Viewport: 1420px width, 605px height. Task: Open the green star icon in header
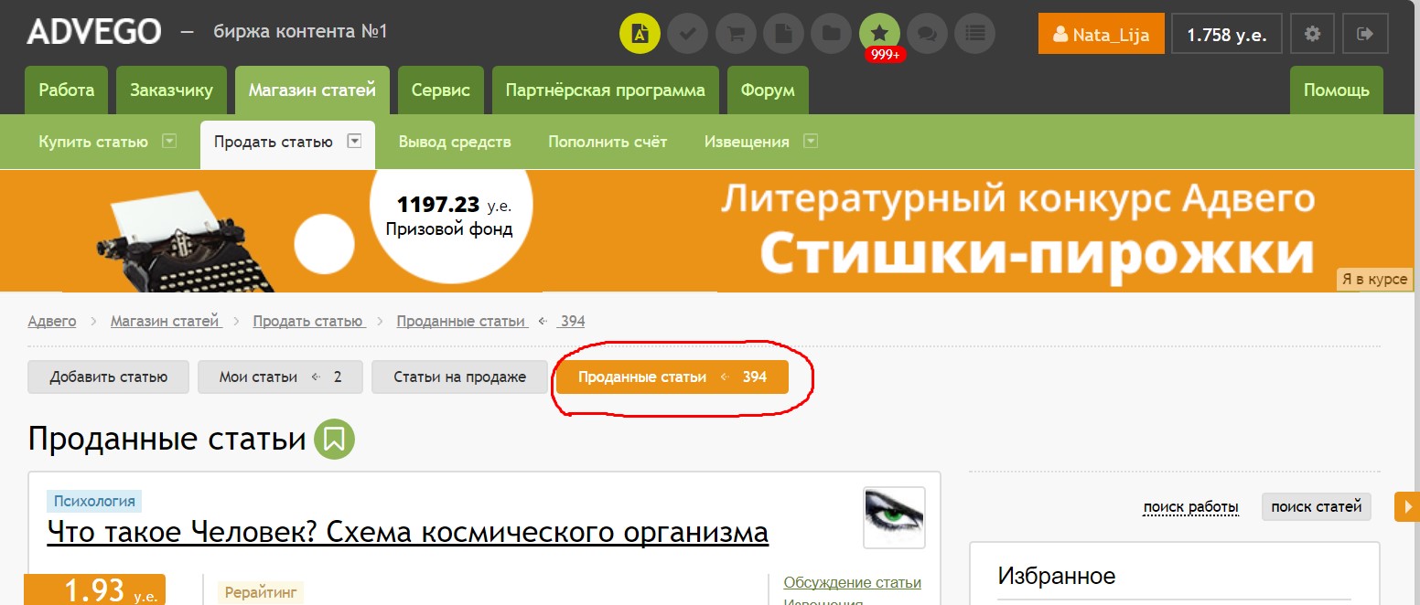[x=879, y=32]
